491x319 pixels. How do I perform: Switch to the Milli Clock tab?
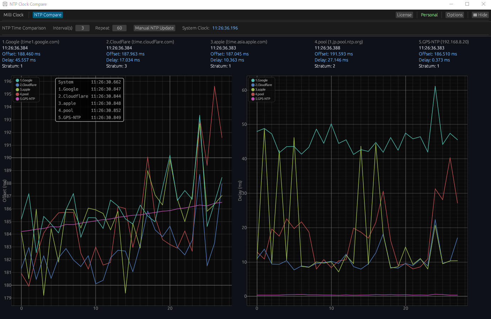click(x=14, y=15)
